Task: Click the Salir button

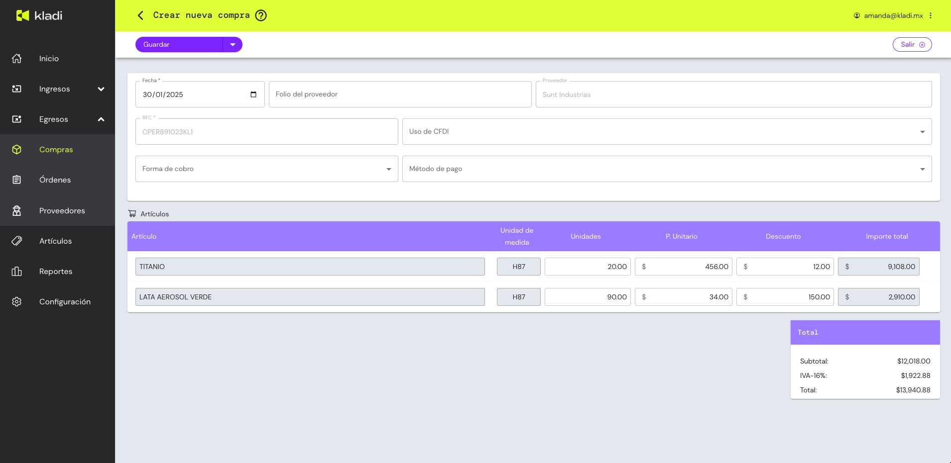Action: (x=912, y=45)
